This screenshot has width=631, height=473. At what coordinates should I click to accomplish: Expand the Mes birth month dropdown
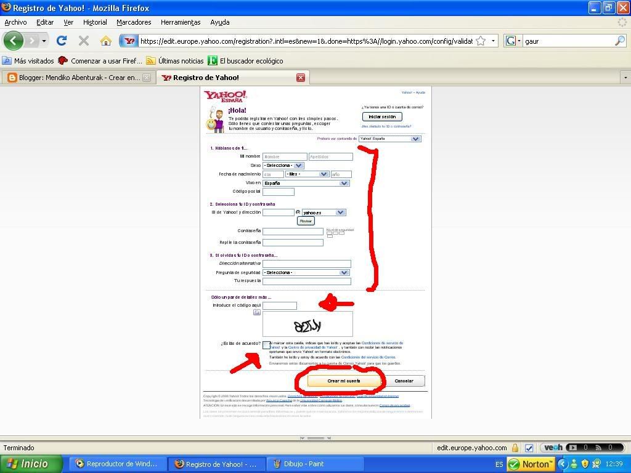(x=307, y=174)
